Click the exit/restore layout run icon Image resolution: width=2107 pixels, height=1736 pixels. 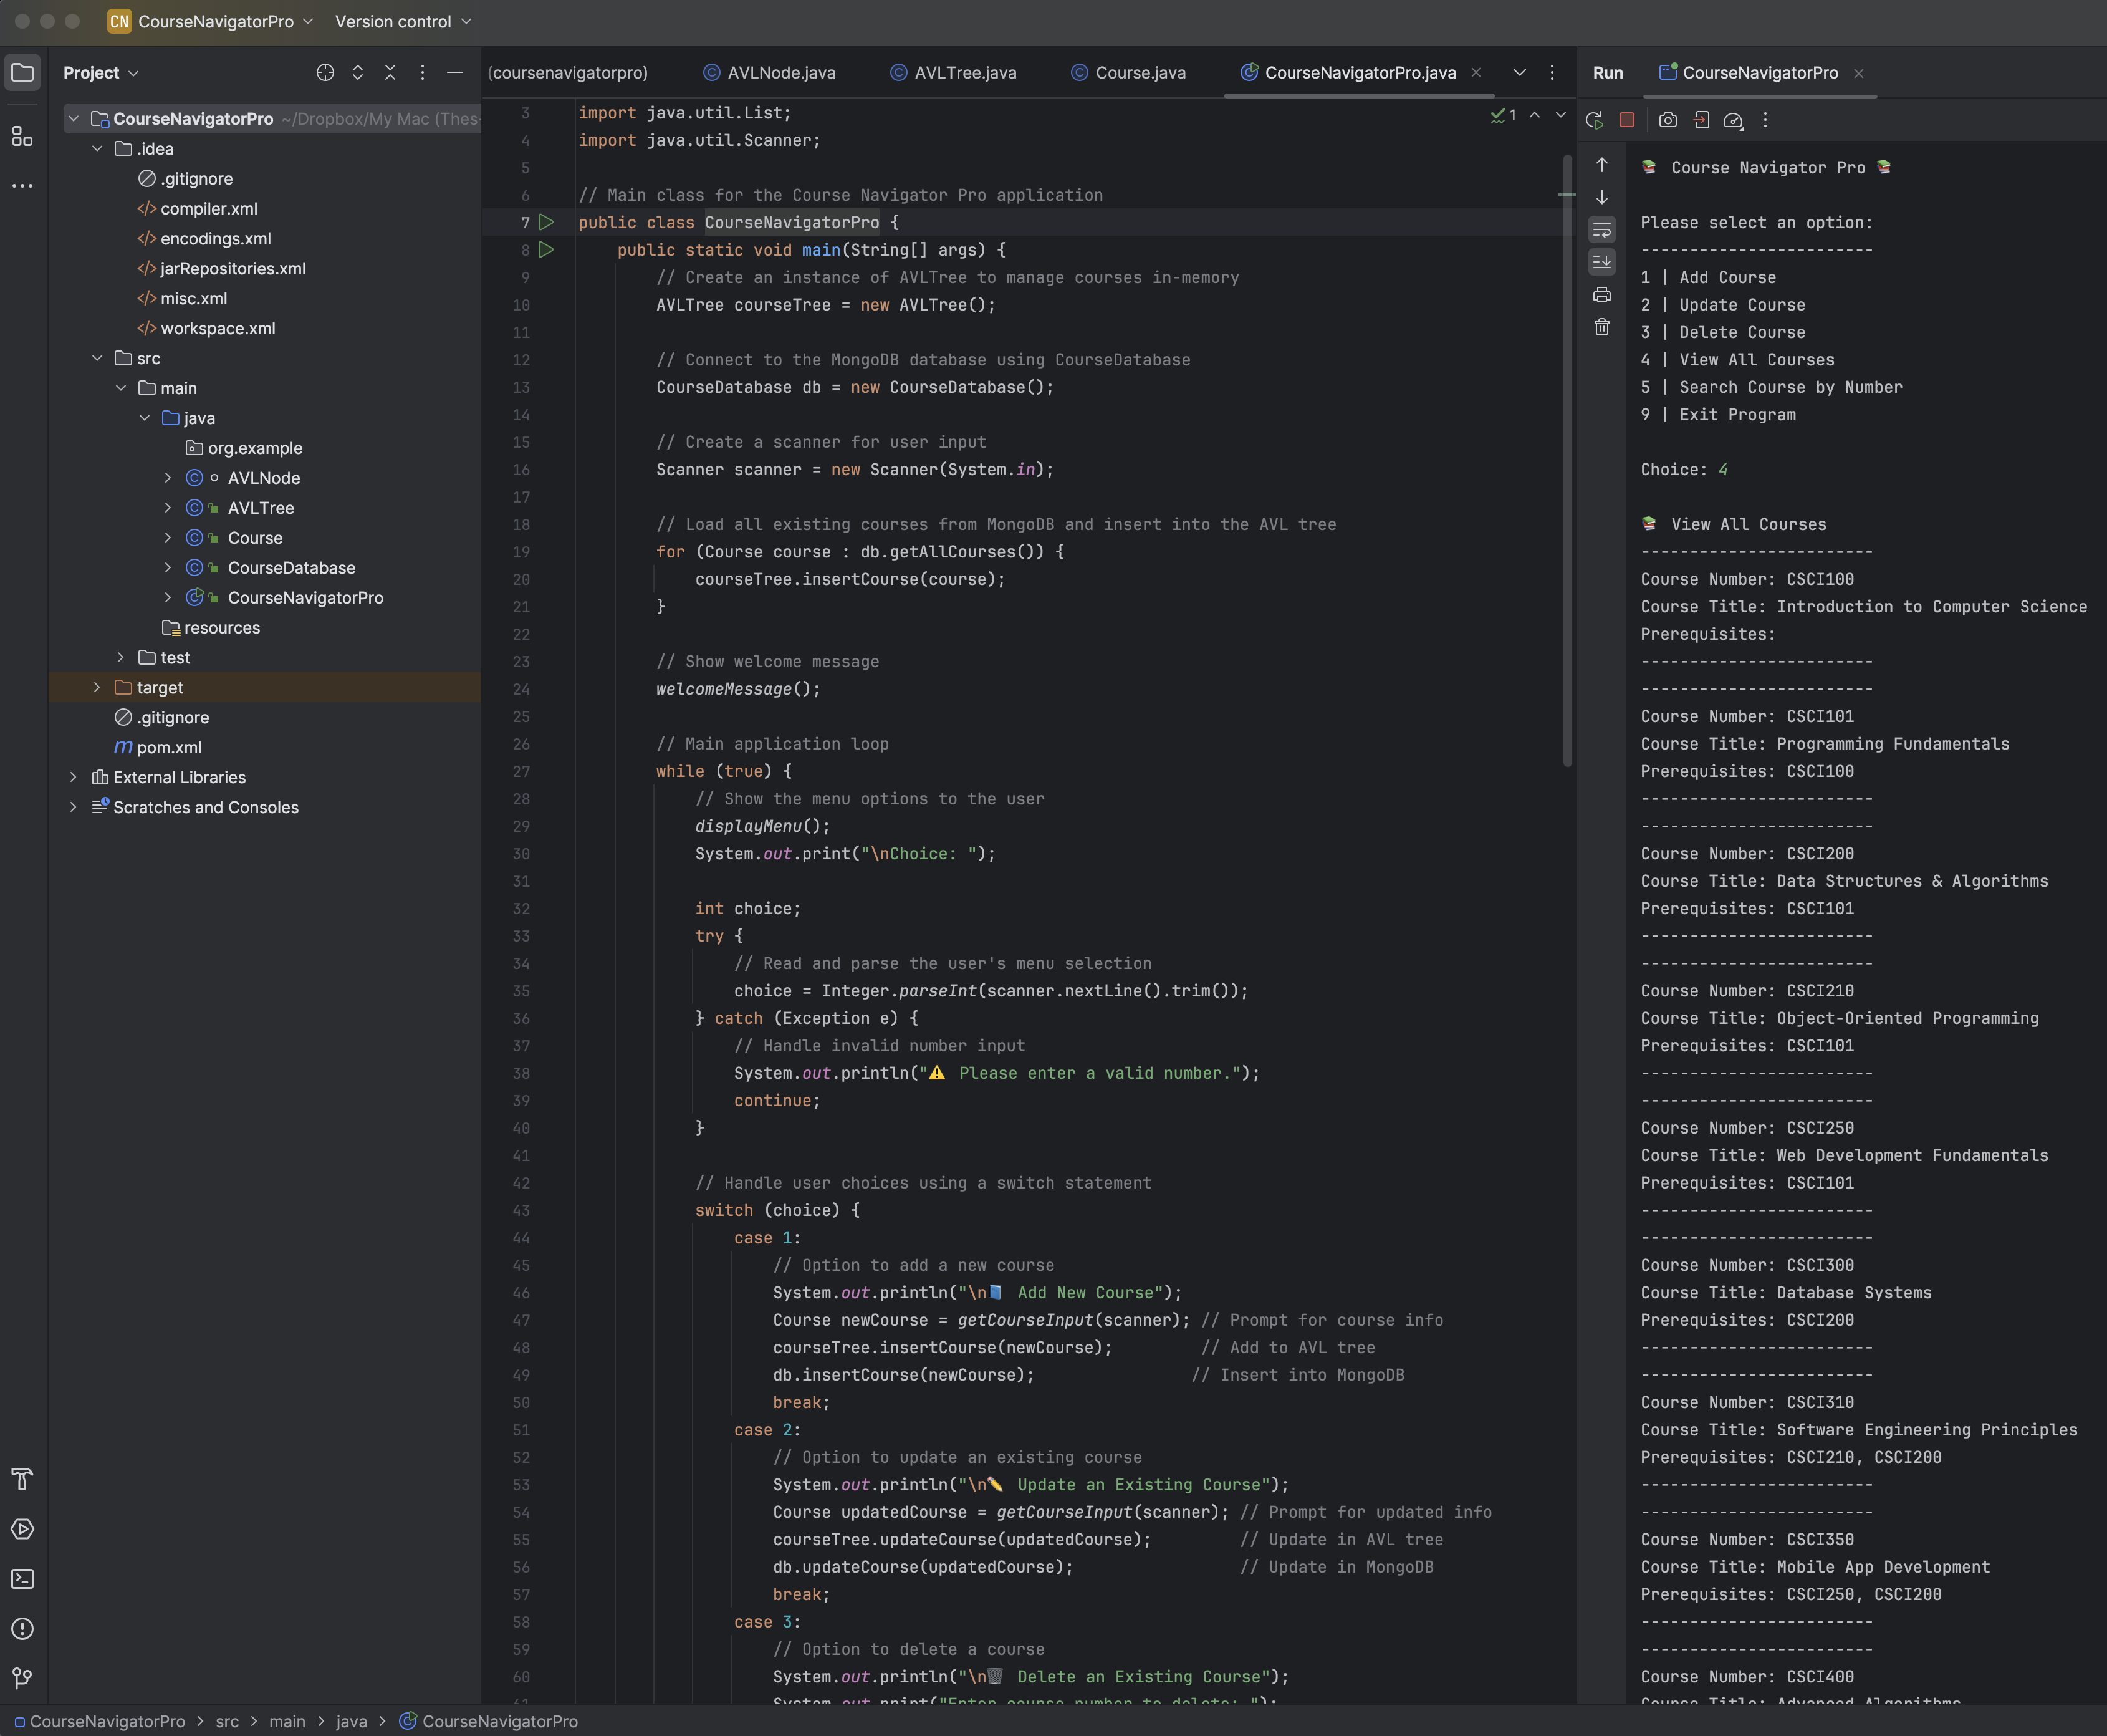click(1701, 120)
